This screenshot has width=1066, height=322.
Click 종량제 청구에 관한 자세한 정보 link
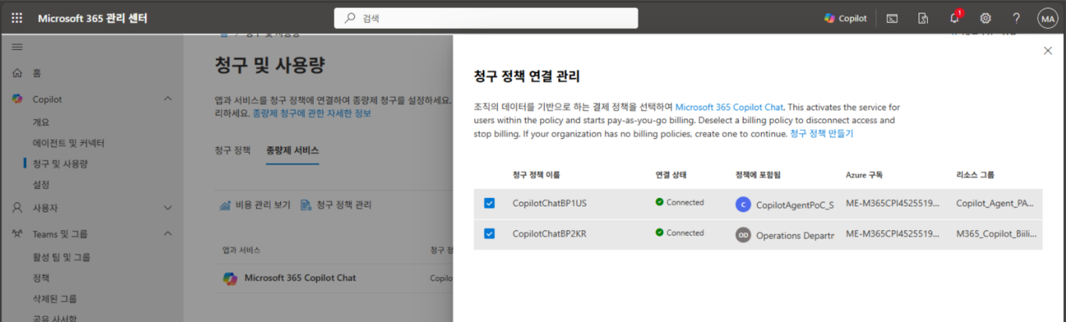(x=312, y=113)
